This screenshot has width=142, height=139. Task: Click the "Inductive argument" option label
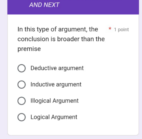56,85
